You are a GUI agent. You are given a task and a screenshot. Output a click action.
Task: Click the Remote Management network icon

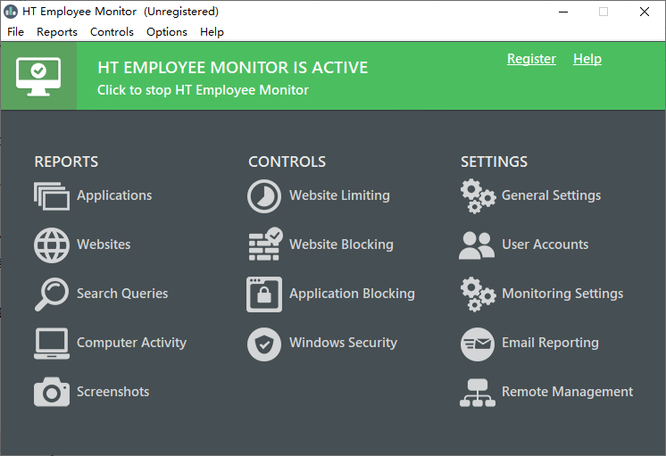(478, 393)
